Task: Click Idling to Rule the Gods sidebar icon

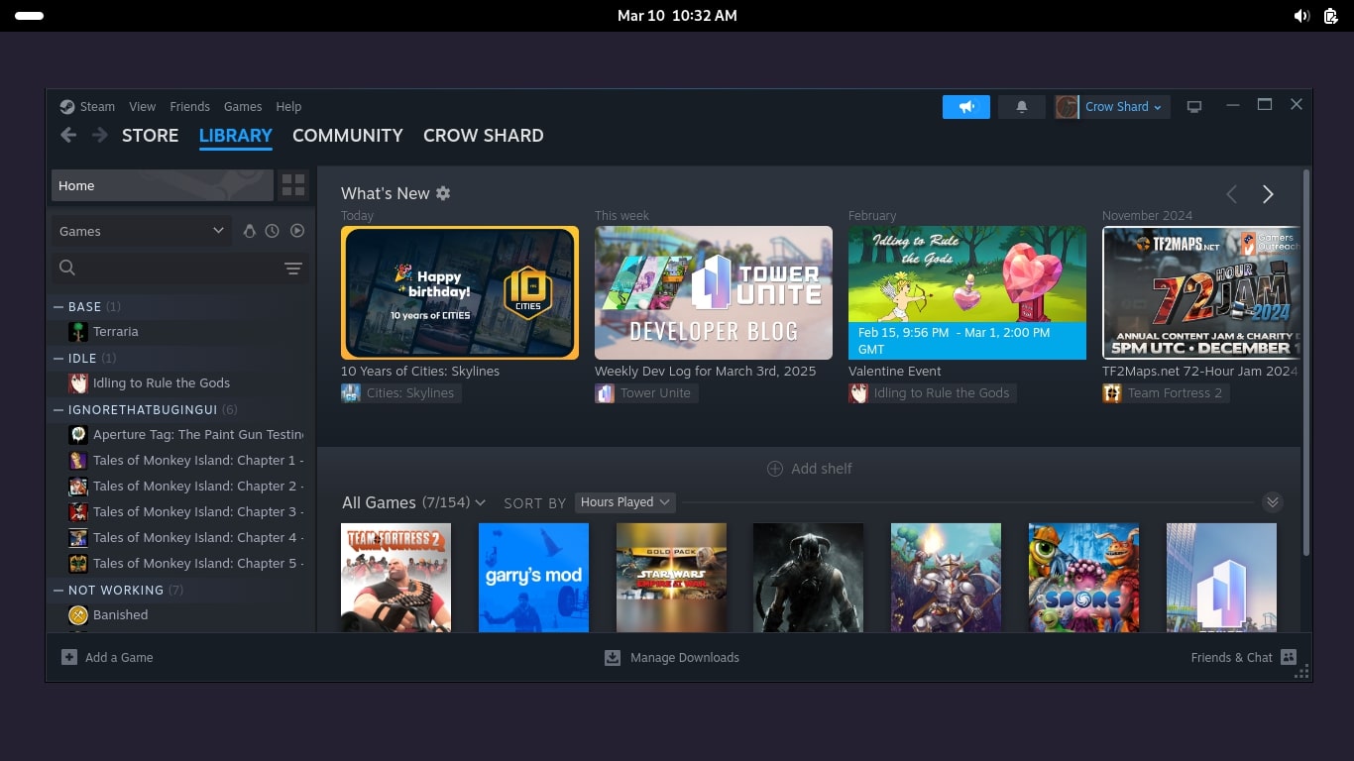Action: (78, 383)
